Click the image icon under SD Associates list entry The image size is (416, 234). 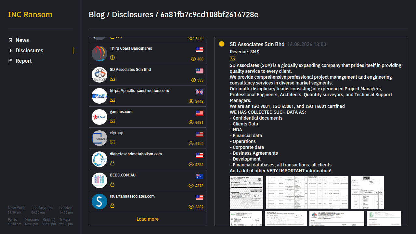click(112, 79)
